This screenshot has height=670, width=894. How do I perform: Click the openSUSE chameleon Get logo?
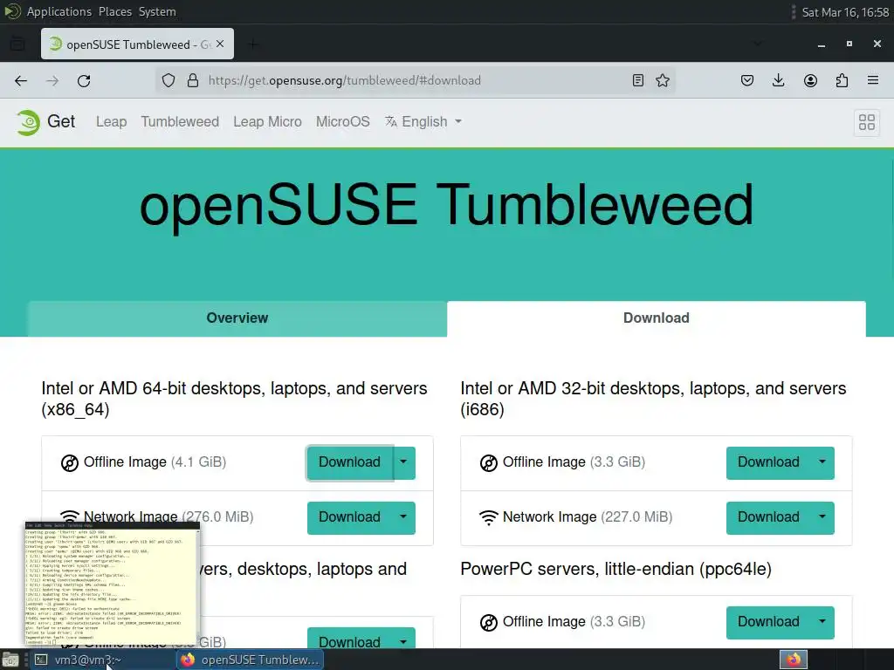pyautogui.click(x=28, y=122)
